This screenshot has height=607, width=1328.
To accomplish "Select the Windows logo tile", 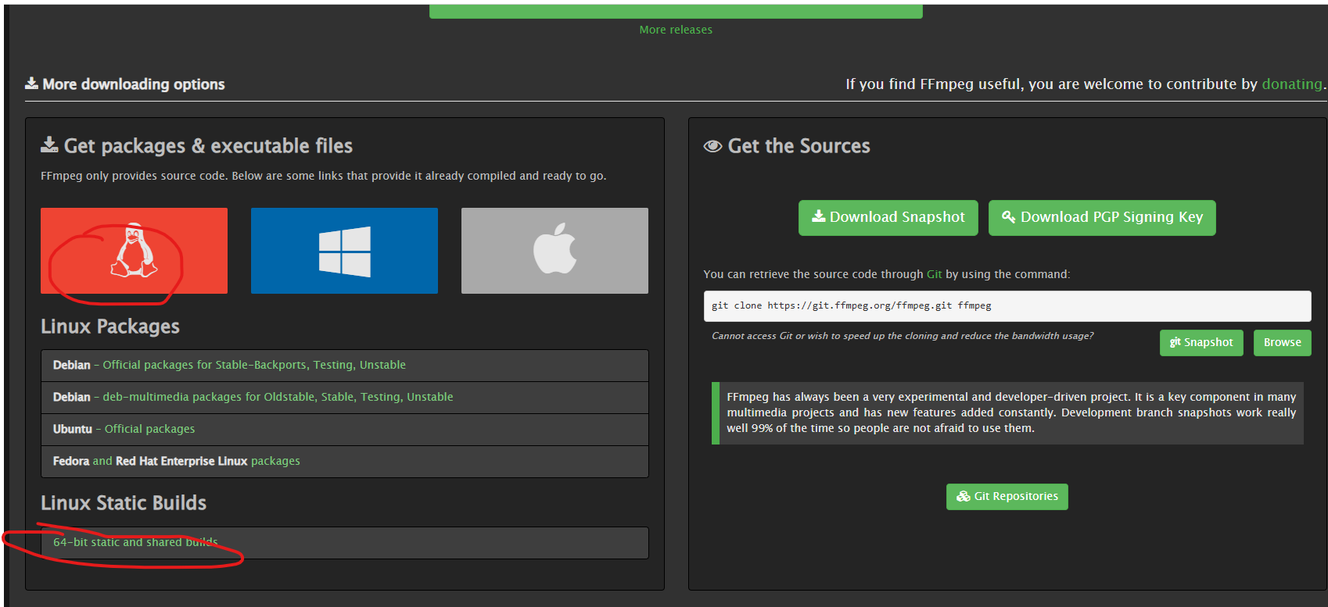I will pos(344,251).
